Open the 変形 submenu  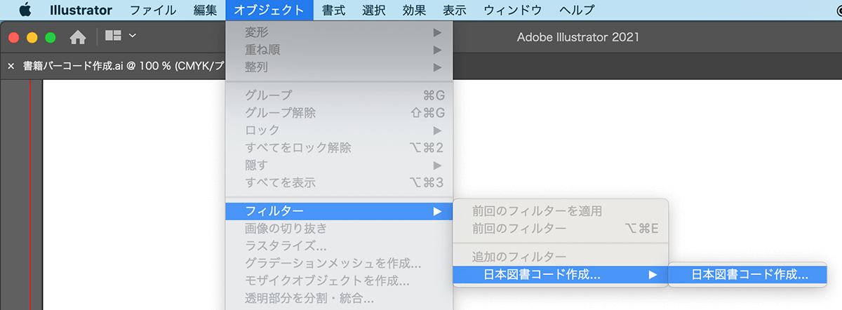(340, 32)
